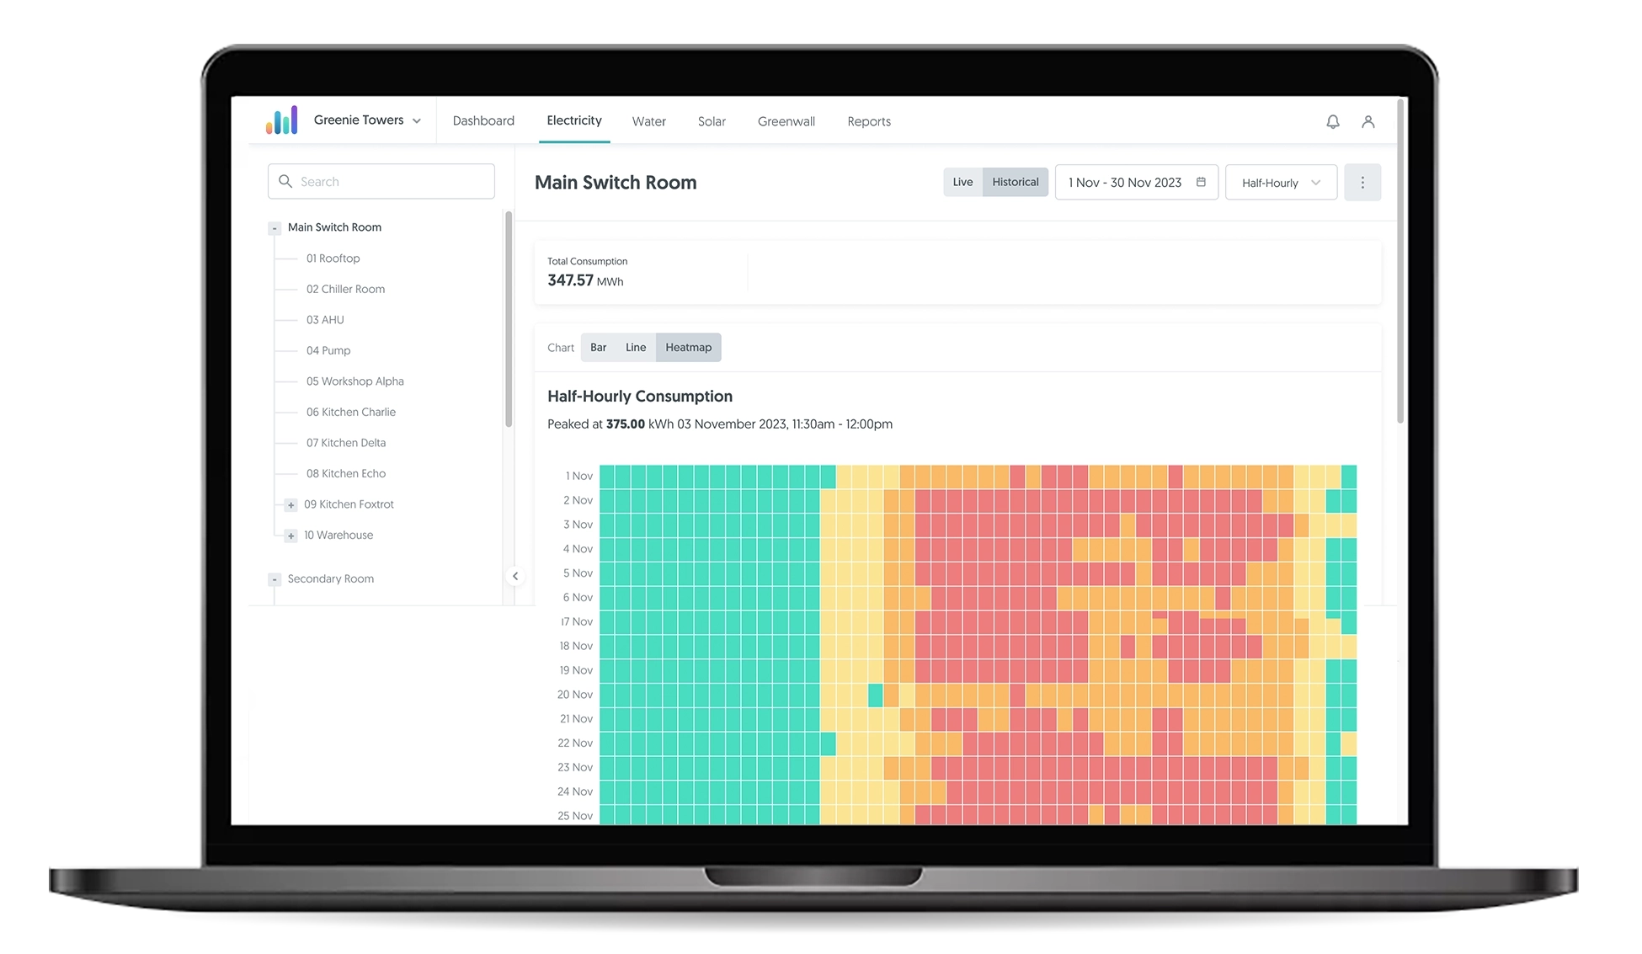The width and height of the screenshot is (1642, 954).
Task: Click the Reports navigation menu item
Action: [x=870, y=120]
